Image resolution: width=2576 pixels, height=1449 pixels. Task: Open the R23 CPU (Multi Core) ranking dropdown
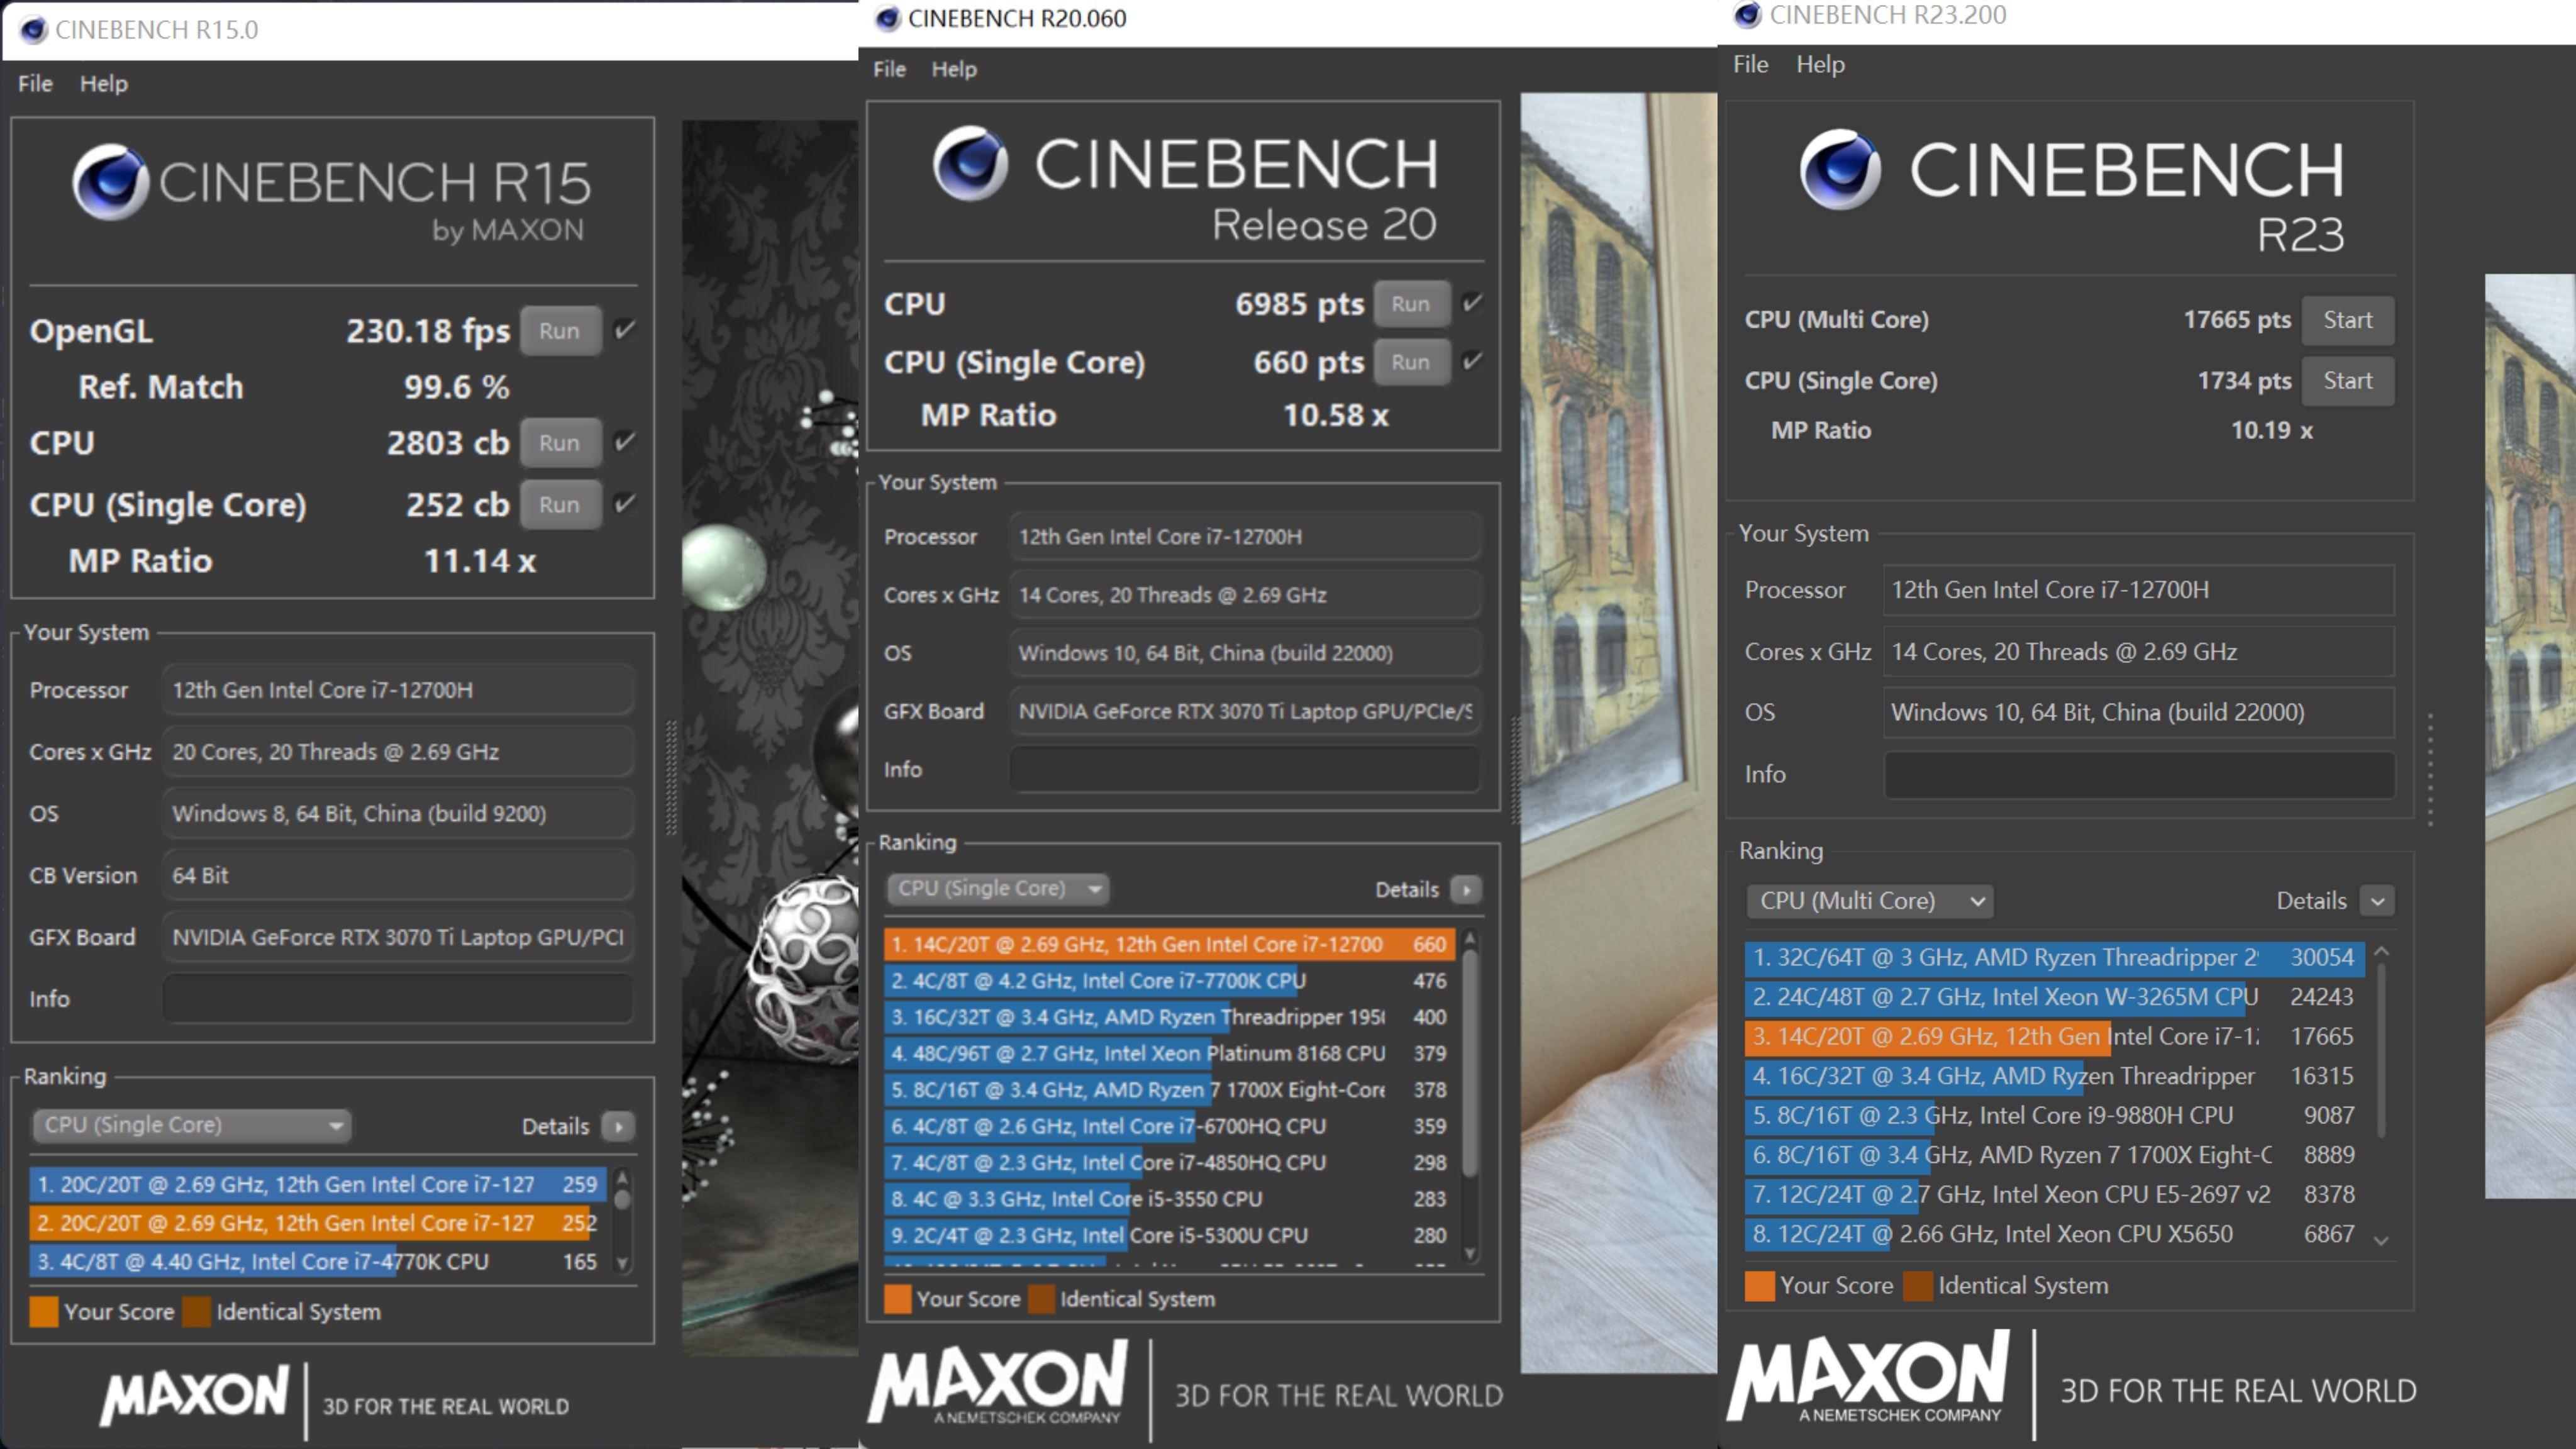(1869, 901)
